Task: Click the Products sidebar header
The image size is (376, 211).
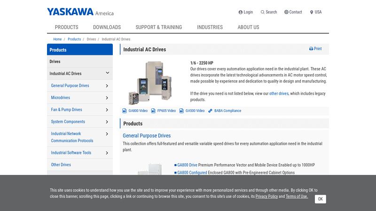Action: tap(80, 50)
